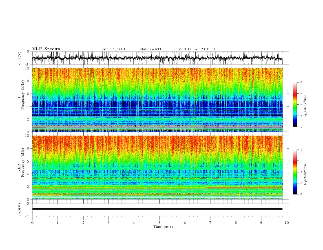The width and height of the screenshot is (323, 250).
Task: Click the "ch.3(V)" axis label
Action: click(20, 210)
